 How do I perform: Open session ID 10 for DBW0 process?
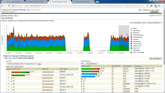(x=113, y=73)
